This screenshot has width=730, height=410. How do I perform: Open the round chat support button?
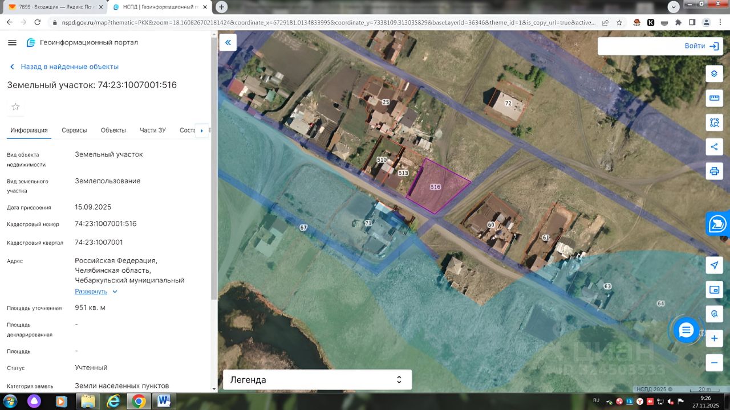coord(686,330)
